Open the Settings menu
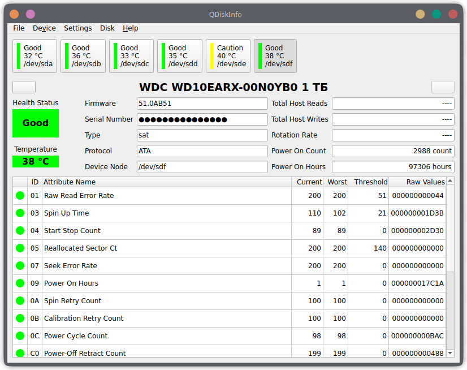The image size is (467, 370). [x=77, y=28]
